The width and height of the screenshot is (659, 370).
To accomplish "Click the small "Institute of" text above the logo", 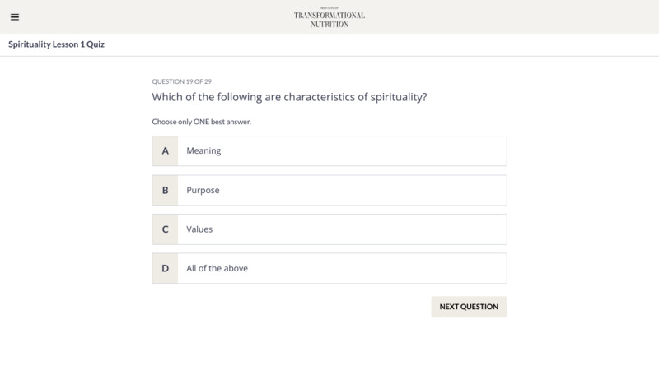I will click(329, 8).
